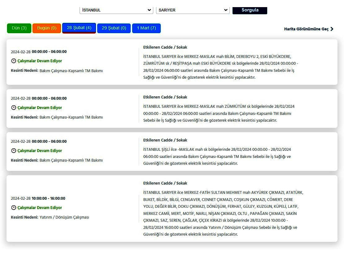Open the 28 Şubat (4) tab

pyautogui.click(x=79, y=28)
